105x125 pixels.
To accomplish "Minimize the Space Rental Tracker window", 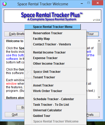I will point(82,4).
